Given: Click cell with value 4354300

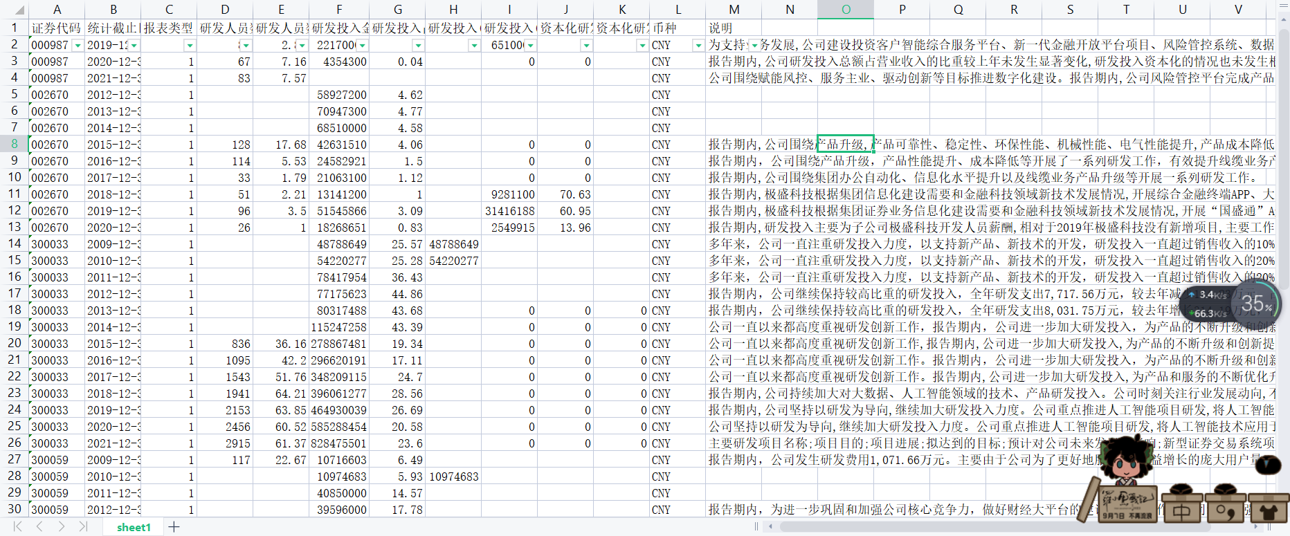Looking at the screenshot, I should [339, 62].
